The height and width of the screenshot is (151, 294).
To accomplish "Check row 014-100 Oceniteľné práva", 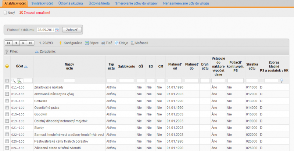I will (7, 107).
